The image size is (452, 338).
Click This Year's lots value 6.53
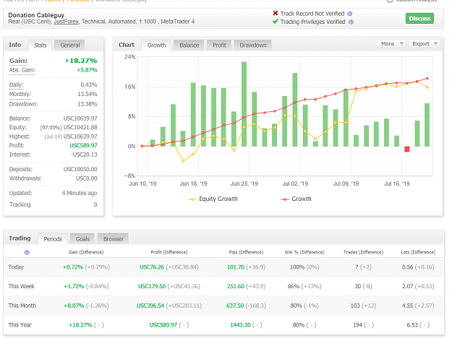(x=412, y=325)
